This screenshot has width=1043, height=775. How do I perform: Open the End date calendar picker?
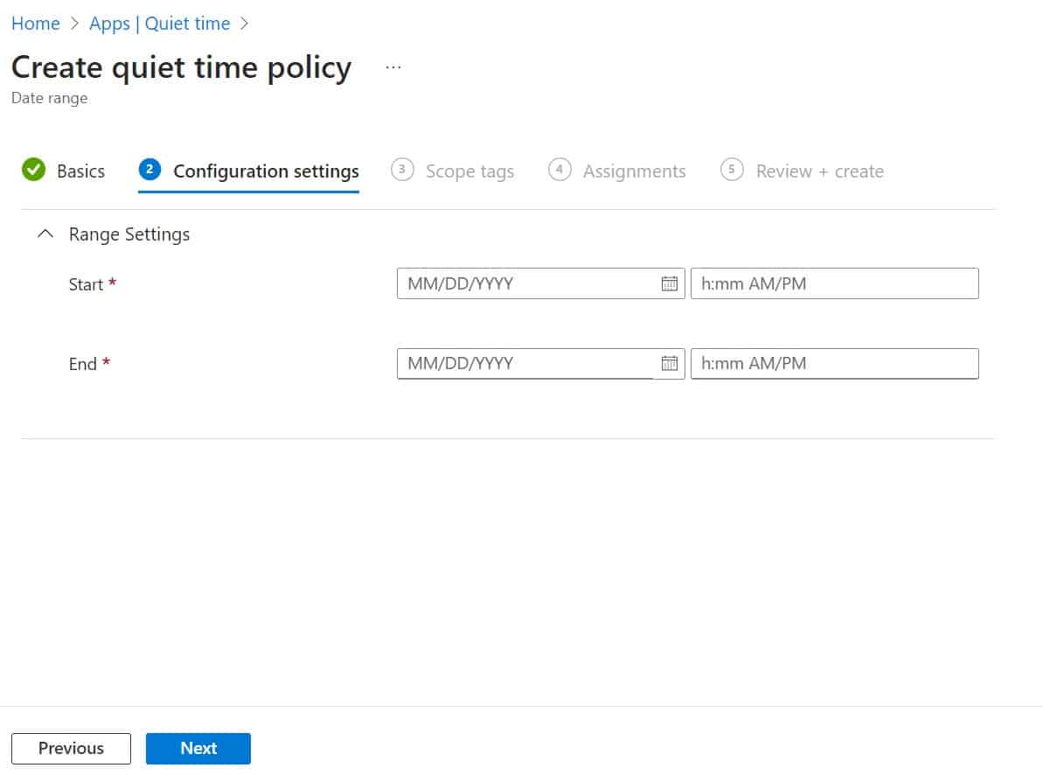670,363
